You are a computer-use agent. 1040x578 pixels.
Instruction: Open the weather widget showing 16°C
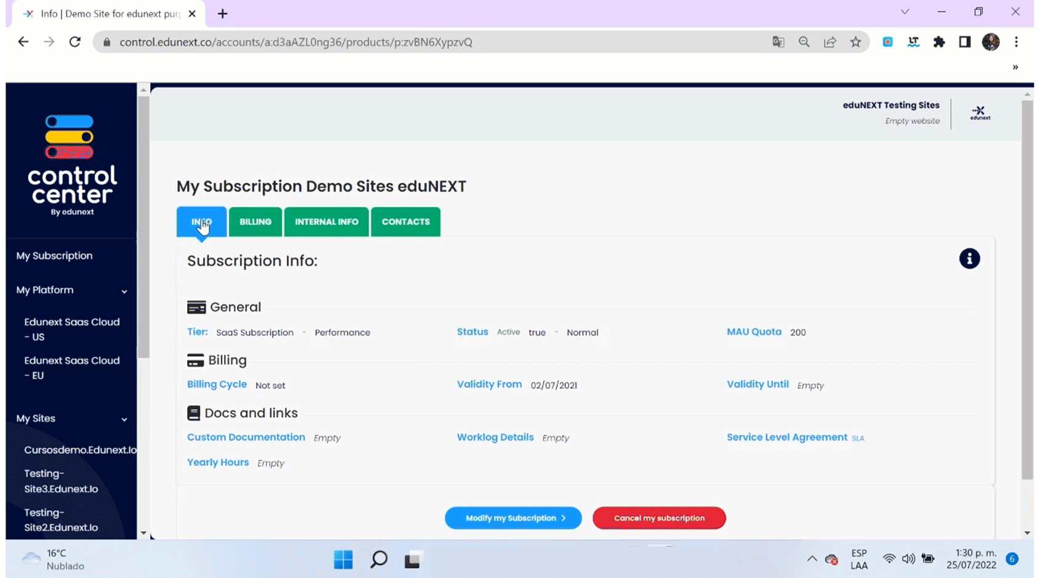(x=54, y=560)
